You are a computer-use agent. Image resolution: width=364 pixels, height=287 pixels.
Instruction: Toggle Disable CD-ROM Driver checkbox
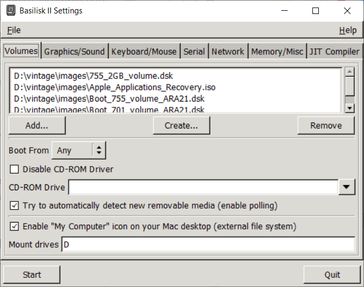[15, 169]
